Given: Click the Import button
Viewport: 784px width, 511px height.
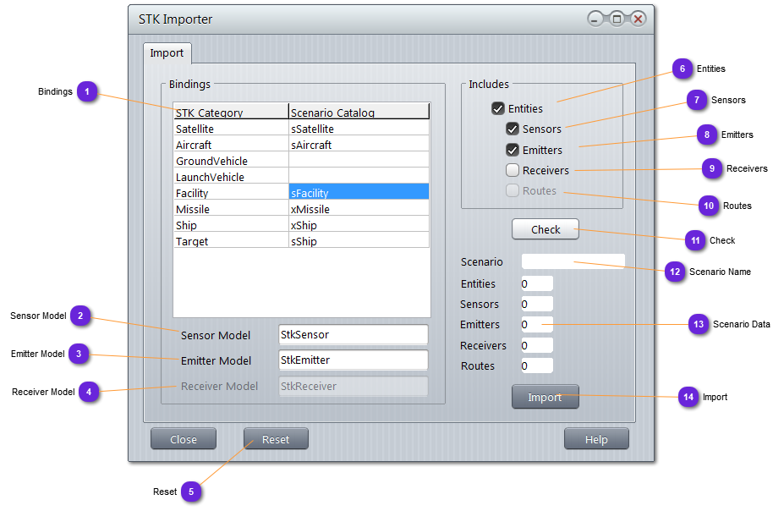Looking at the screenshot, I should click(545, 397).
